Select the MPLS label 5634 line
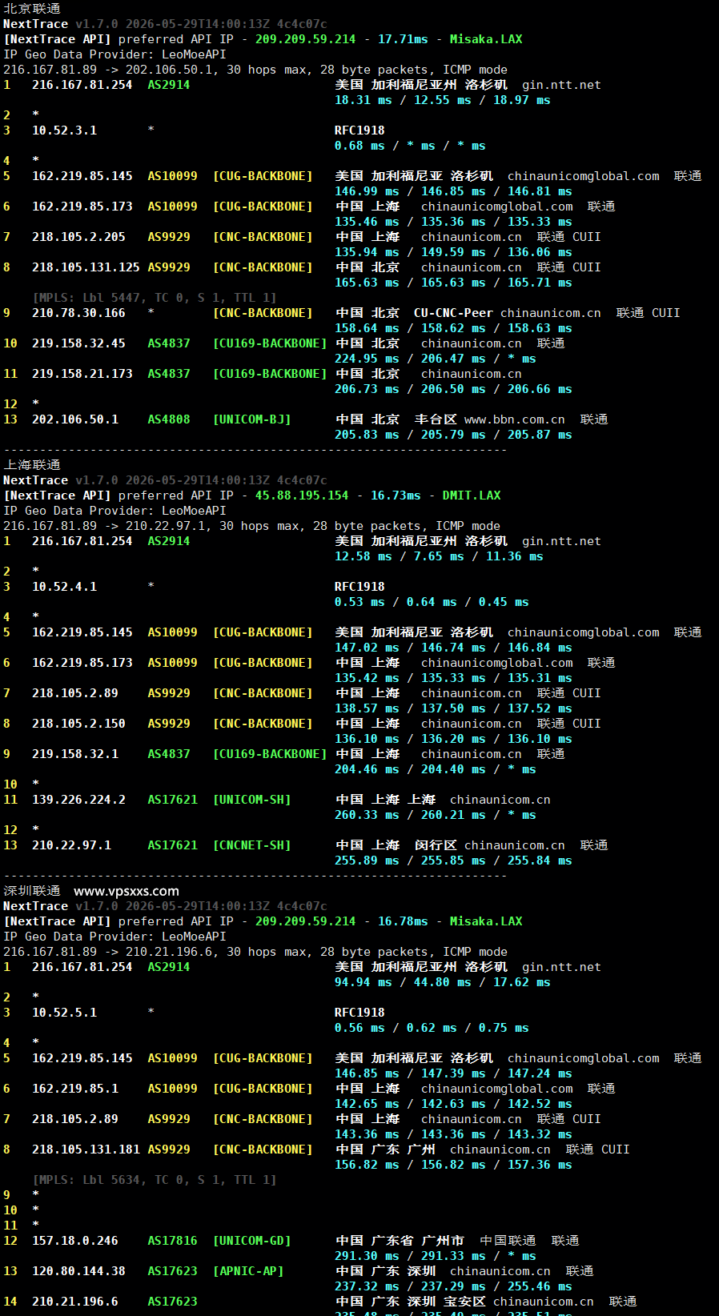Viewport: 719px width, 1316px height. (155, 1180)
